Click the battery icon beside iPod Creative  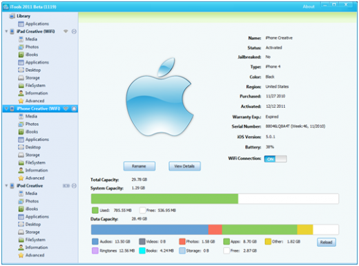pyautogui.click(x=66, y=186)
